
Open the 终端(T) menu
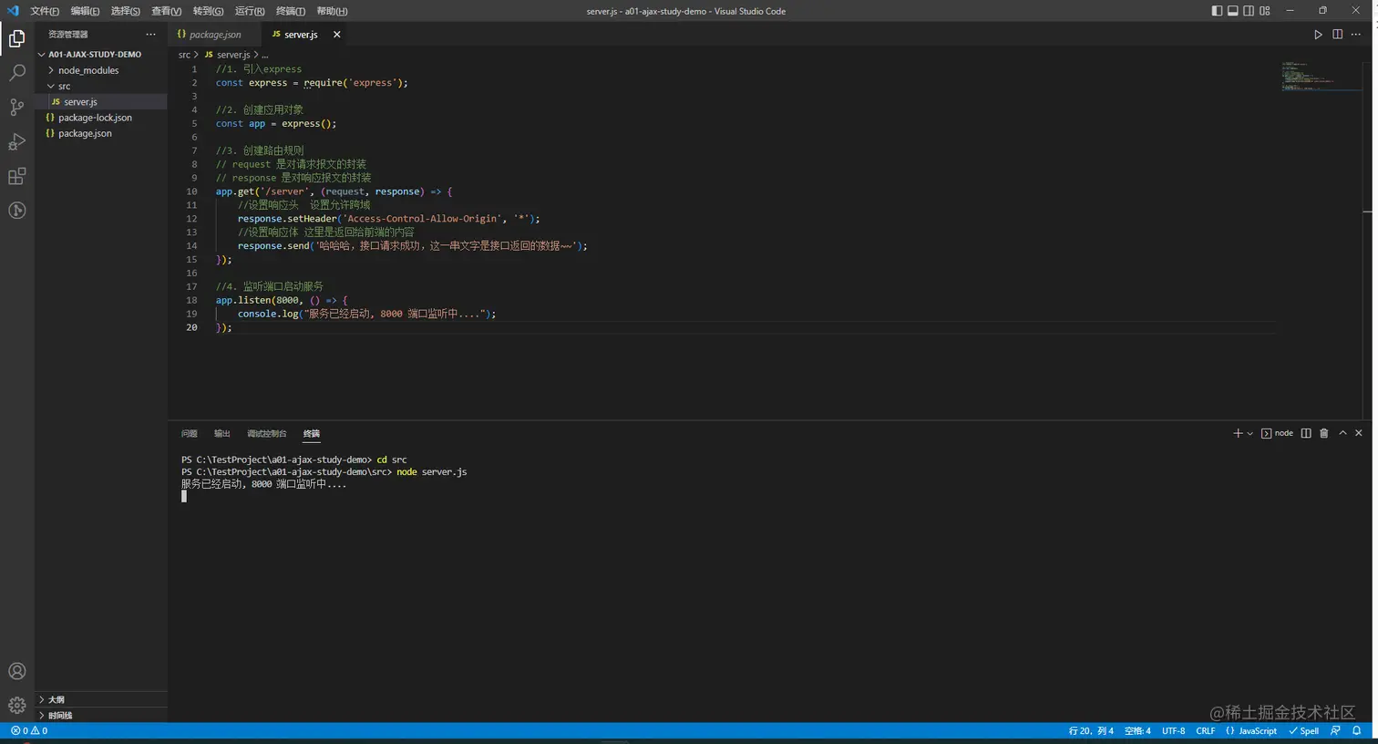point(291,11)
